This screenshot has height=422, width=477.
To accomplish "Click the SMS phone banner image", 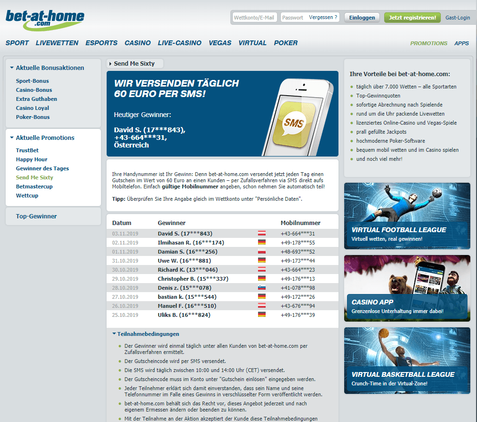I will coord(222,114).
